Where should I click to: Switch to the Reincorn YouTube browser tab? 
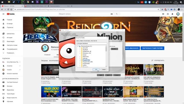(12, 6)
